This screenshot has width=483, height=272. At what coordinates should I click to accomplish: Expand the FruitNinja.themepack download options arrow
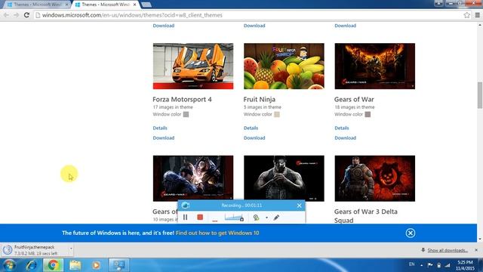point(71,249)
